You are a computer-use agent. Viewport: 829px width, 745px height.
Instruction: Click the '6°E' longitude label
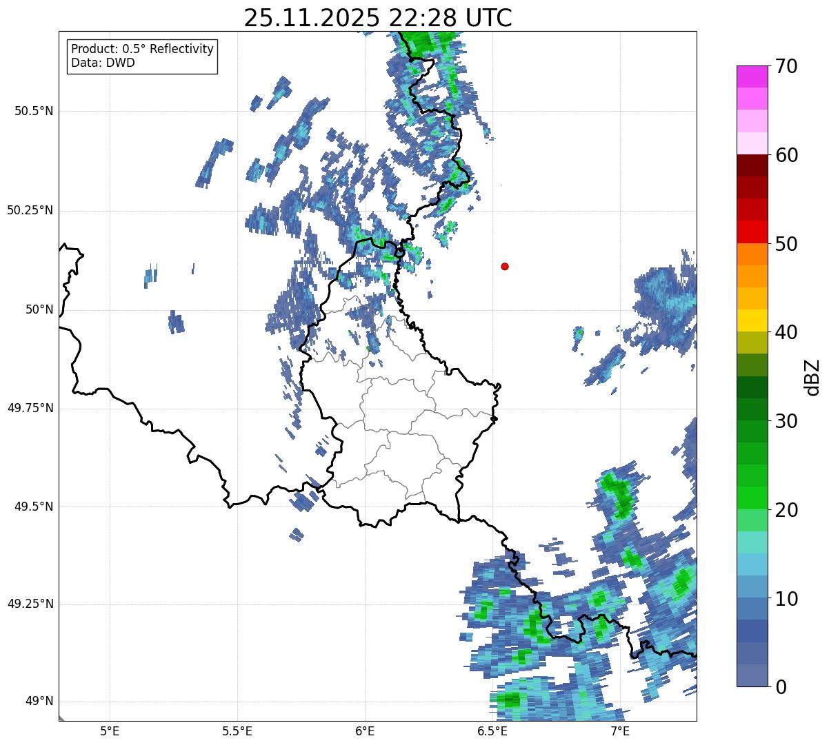tap(365, 731)
